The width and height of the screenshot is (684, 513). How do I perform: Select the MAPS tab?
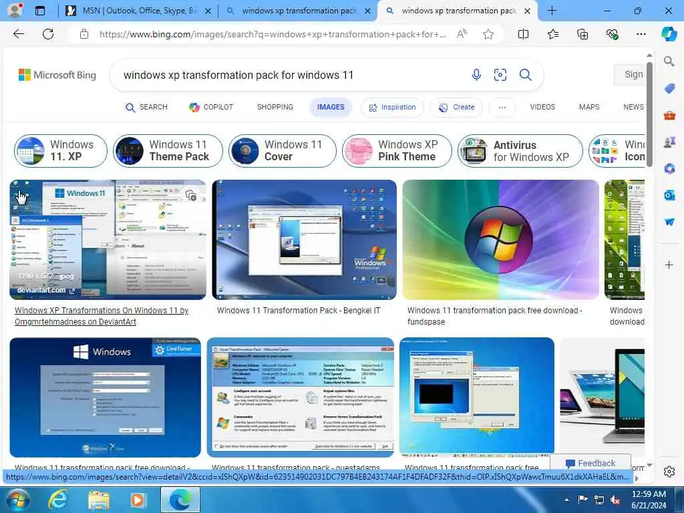click(x=589, y=108)
